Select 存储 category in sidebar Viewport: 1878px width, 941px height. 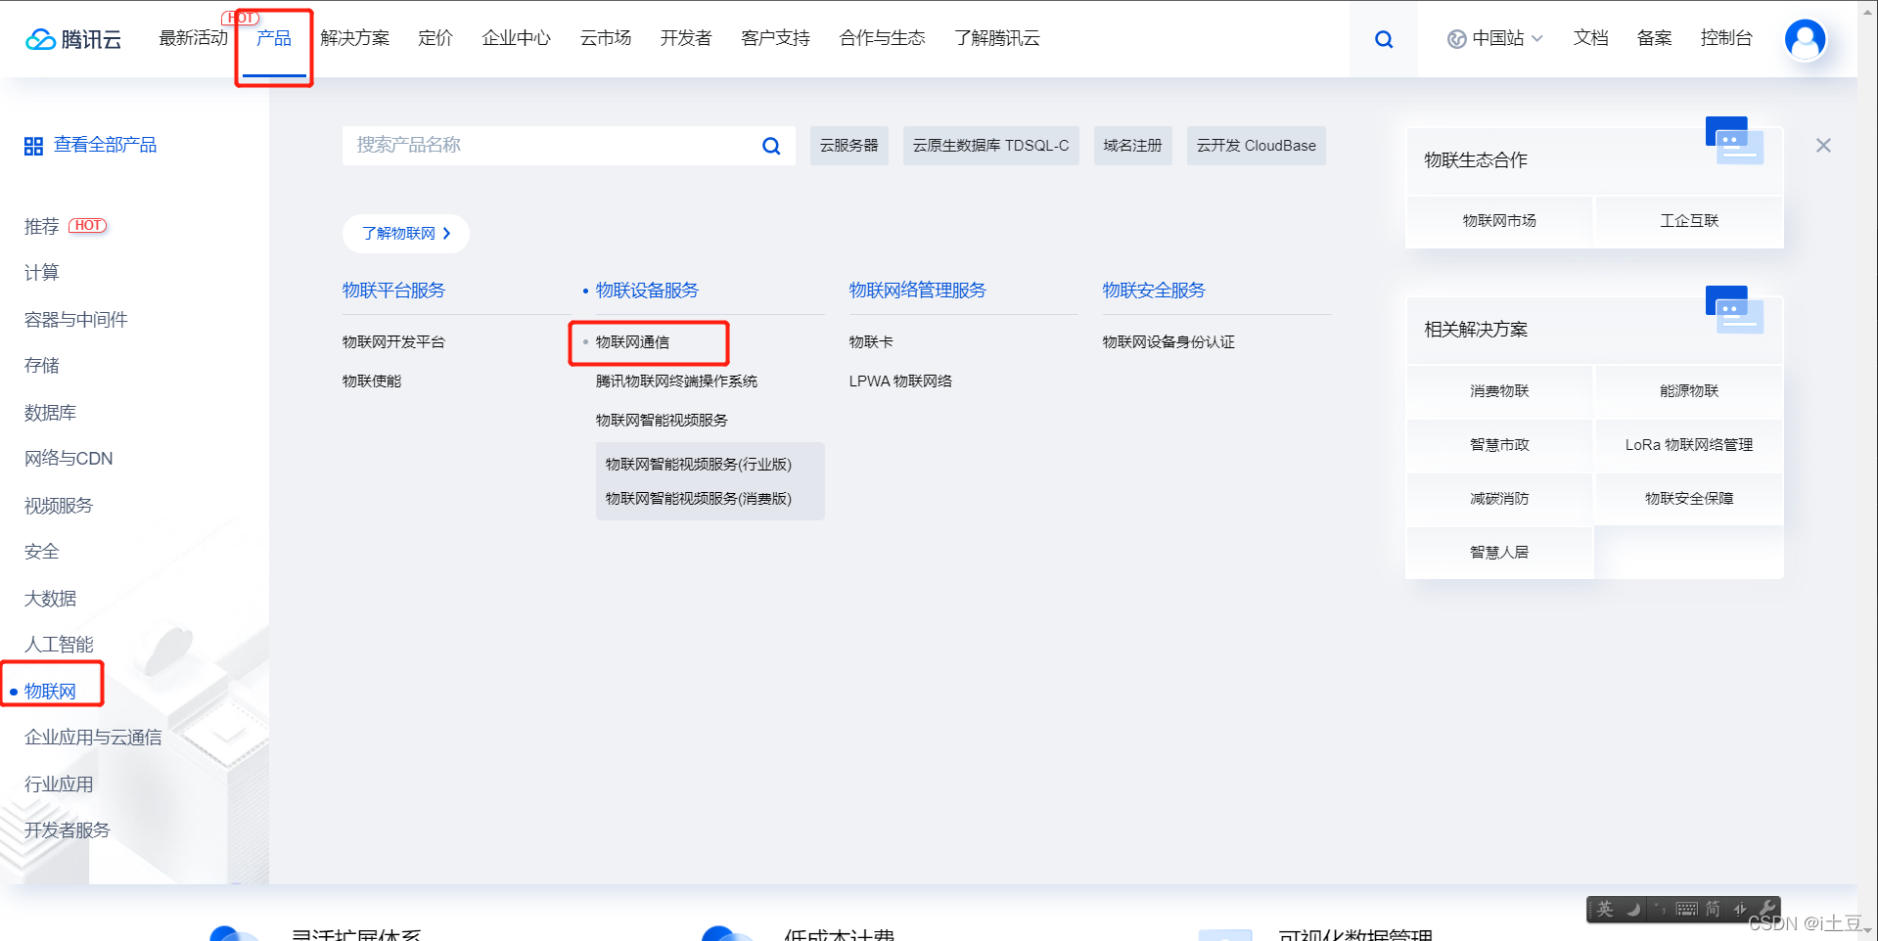[42, 366]
